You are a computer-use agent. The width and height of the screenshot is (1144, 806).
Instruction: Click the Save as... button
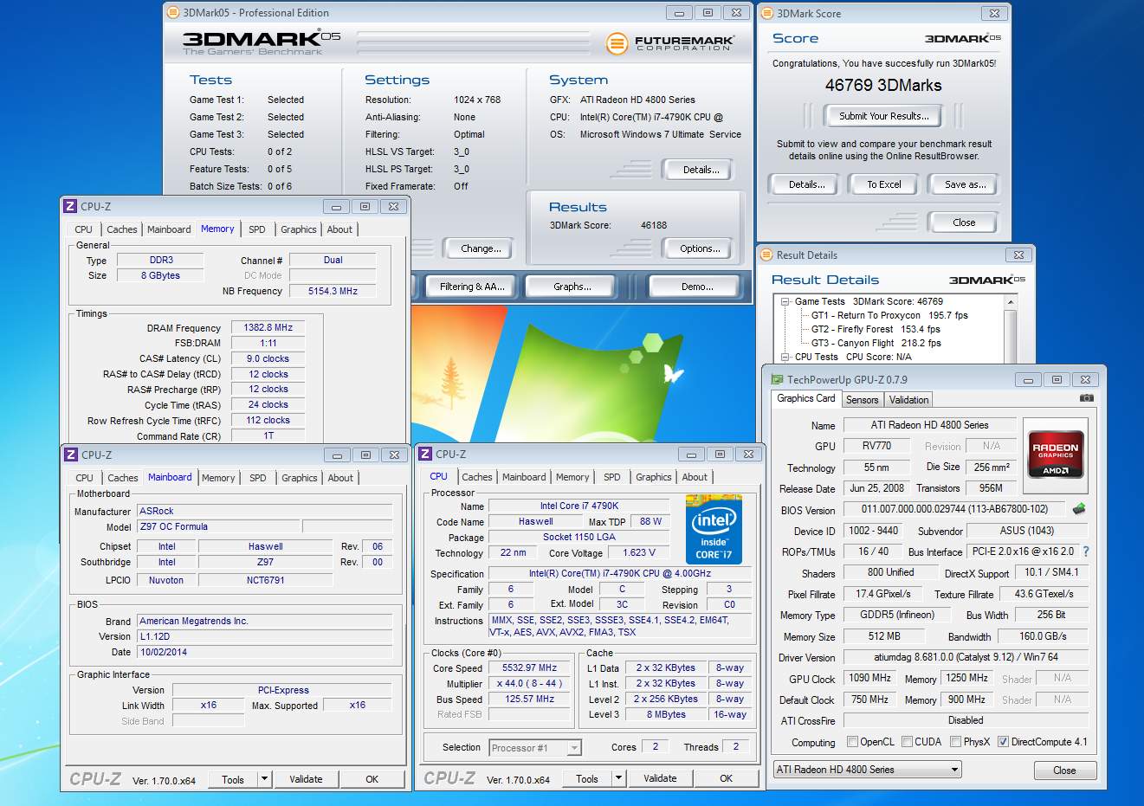965,184
